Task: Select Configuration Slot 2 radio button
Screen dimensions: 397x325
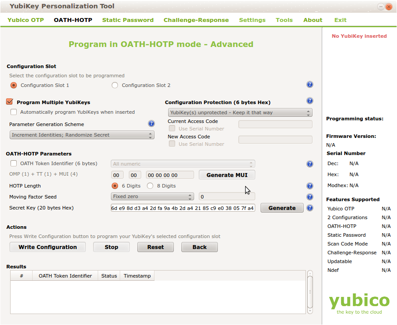Action: pos(115,85)
